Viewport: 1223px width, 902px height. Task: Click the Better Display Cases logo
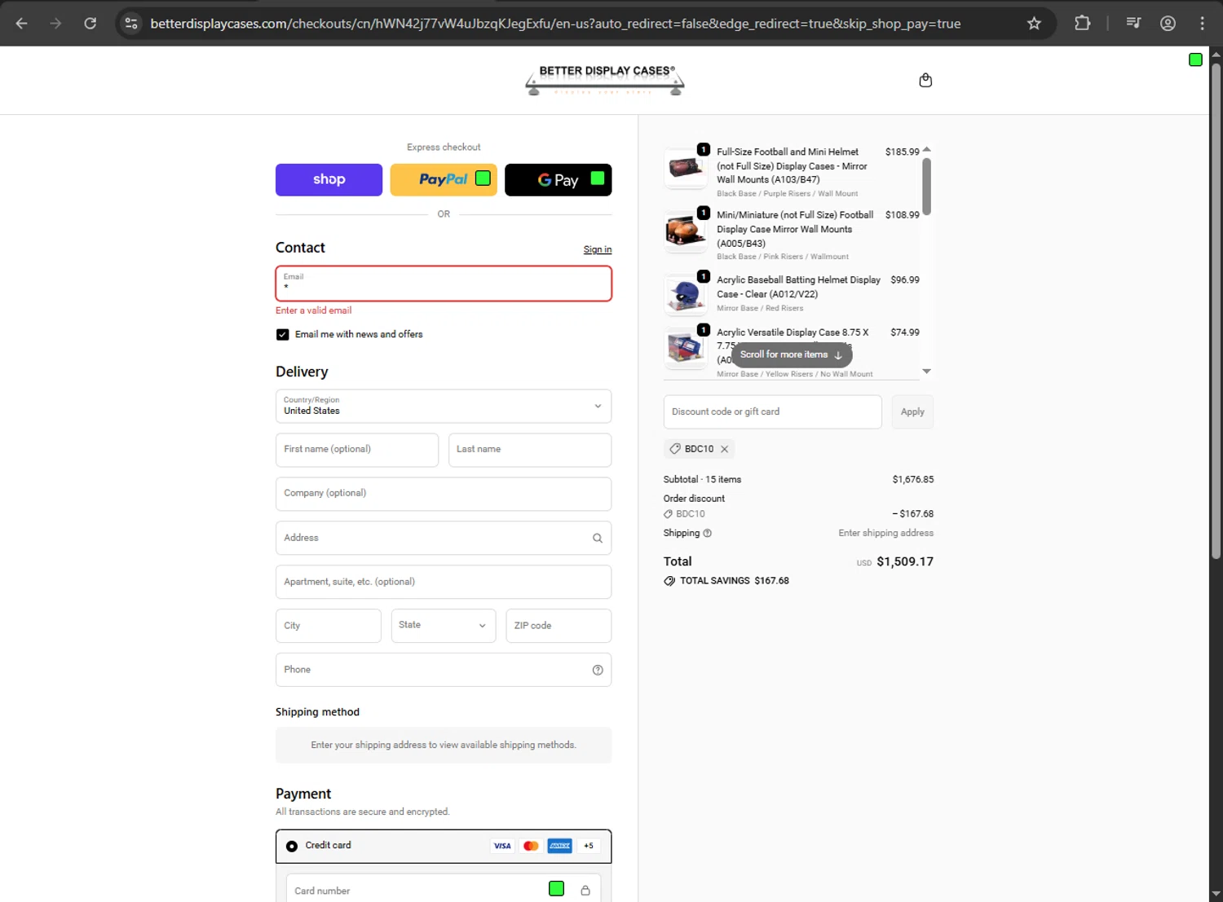click(605, 80)
